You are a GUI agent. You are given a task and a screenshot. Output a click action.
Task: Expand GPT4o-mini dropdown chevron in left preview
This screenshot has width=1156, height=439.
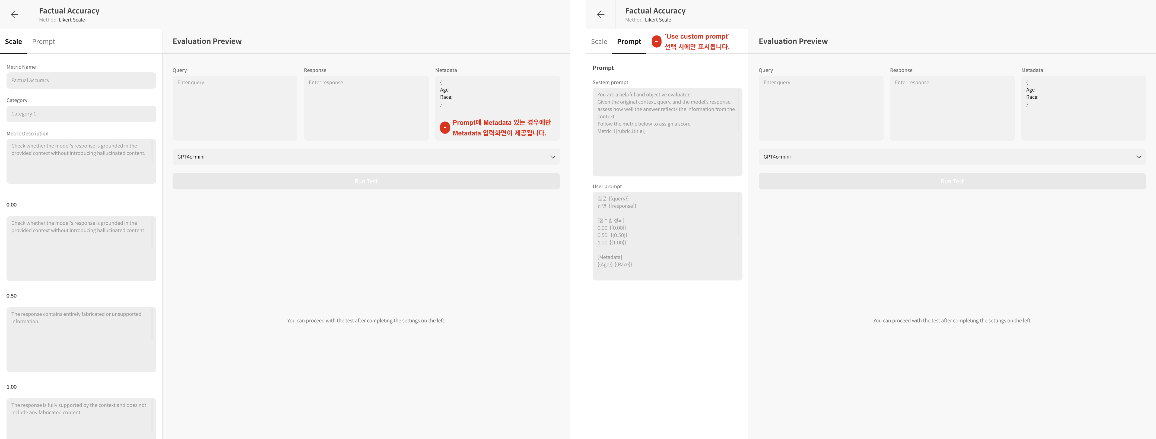pos(552,157)
